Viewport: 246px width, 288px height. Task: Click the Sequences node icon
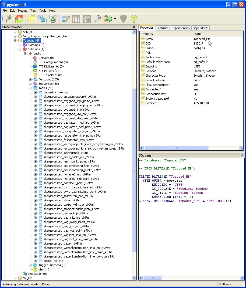35,84
